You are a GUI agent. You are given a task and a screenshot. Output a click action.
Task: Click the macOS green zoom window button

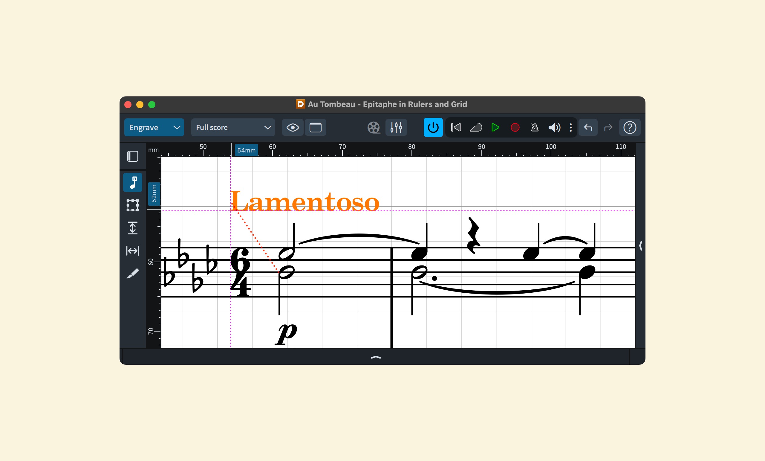(152, 105)
